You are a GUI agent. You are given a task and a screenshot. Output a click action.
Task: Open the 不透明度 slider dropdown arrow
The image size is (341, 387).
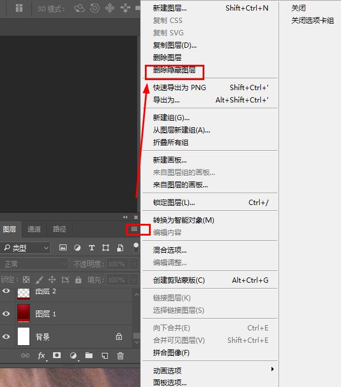(x=134, y=264)
